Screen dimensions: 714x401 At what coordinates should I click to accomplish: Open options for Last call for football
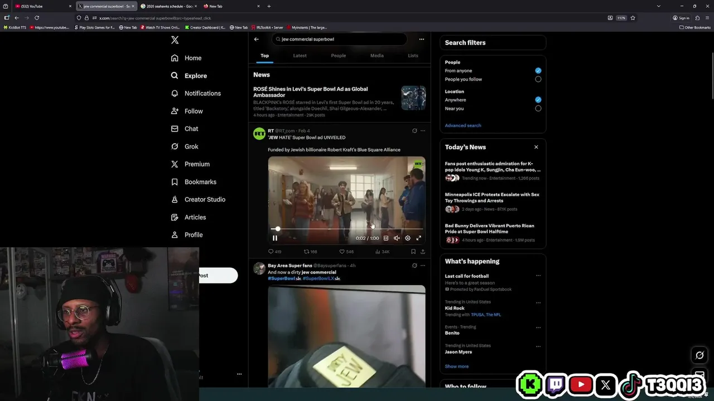point(538,276)
